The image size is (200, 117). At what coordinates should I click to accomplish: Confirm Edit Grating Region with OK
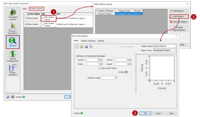coord(145,113)
